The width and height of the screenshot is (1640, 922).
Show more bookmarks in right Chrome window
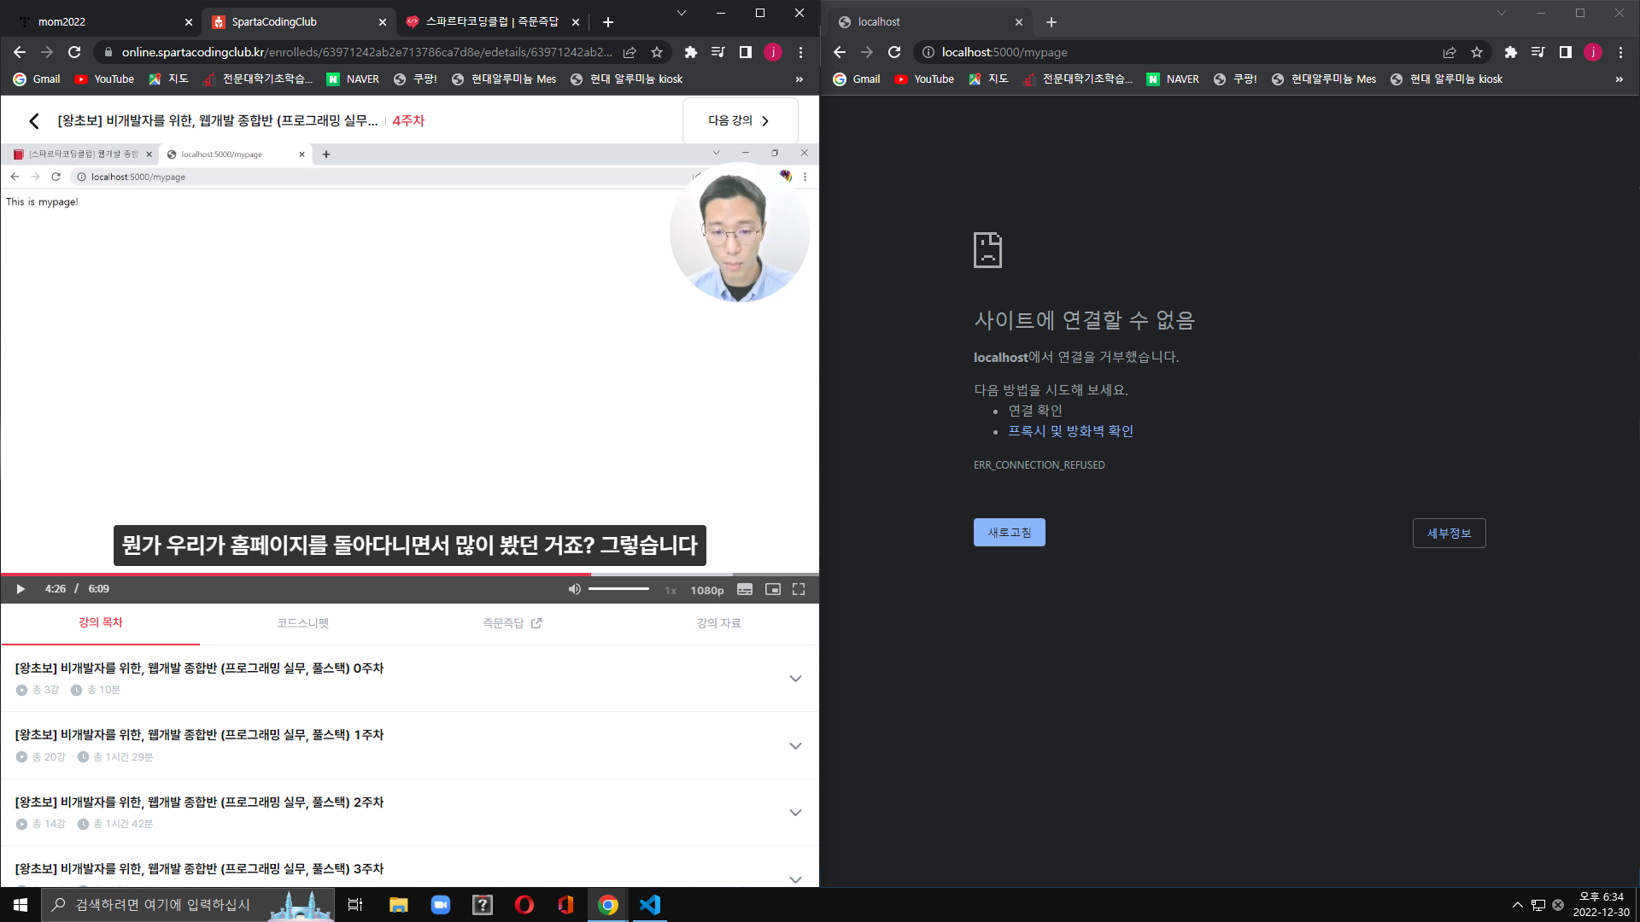(1619, 79)
